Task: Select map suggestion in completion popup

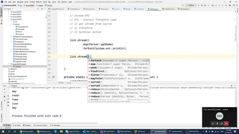Action: tap(119, 64)
